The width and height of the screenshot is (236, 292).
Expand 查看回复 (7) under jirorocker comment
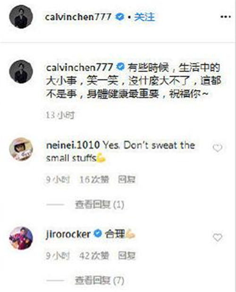point(100,280)
